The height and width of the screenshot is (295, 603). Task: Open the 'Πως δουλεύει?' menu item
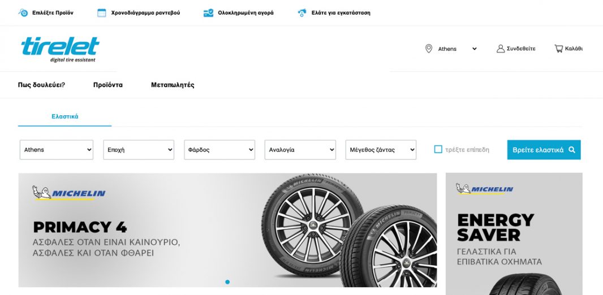[x=41, y=85]
